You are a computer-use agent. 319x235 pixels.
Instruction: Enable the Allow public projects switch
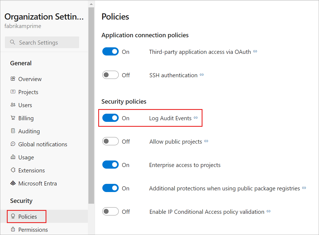pyautogui.click(x=111, y=141)
